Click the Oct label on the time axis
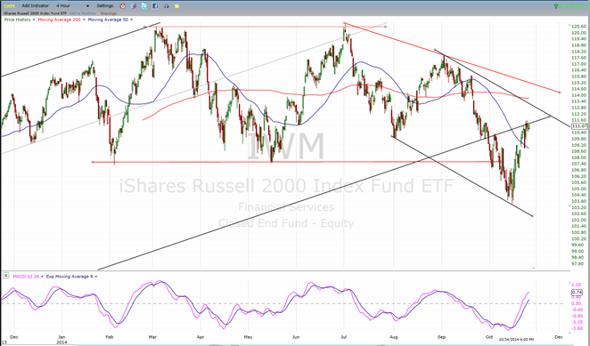 click(x=489, y=337)
